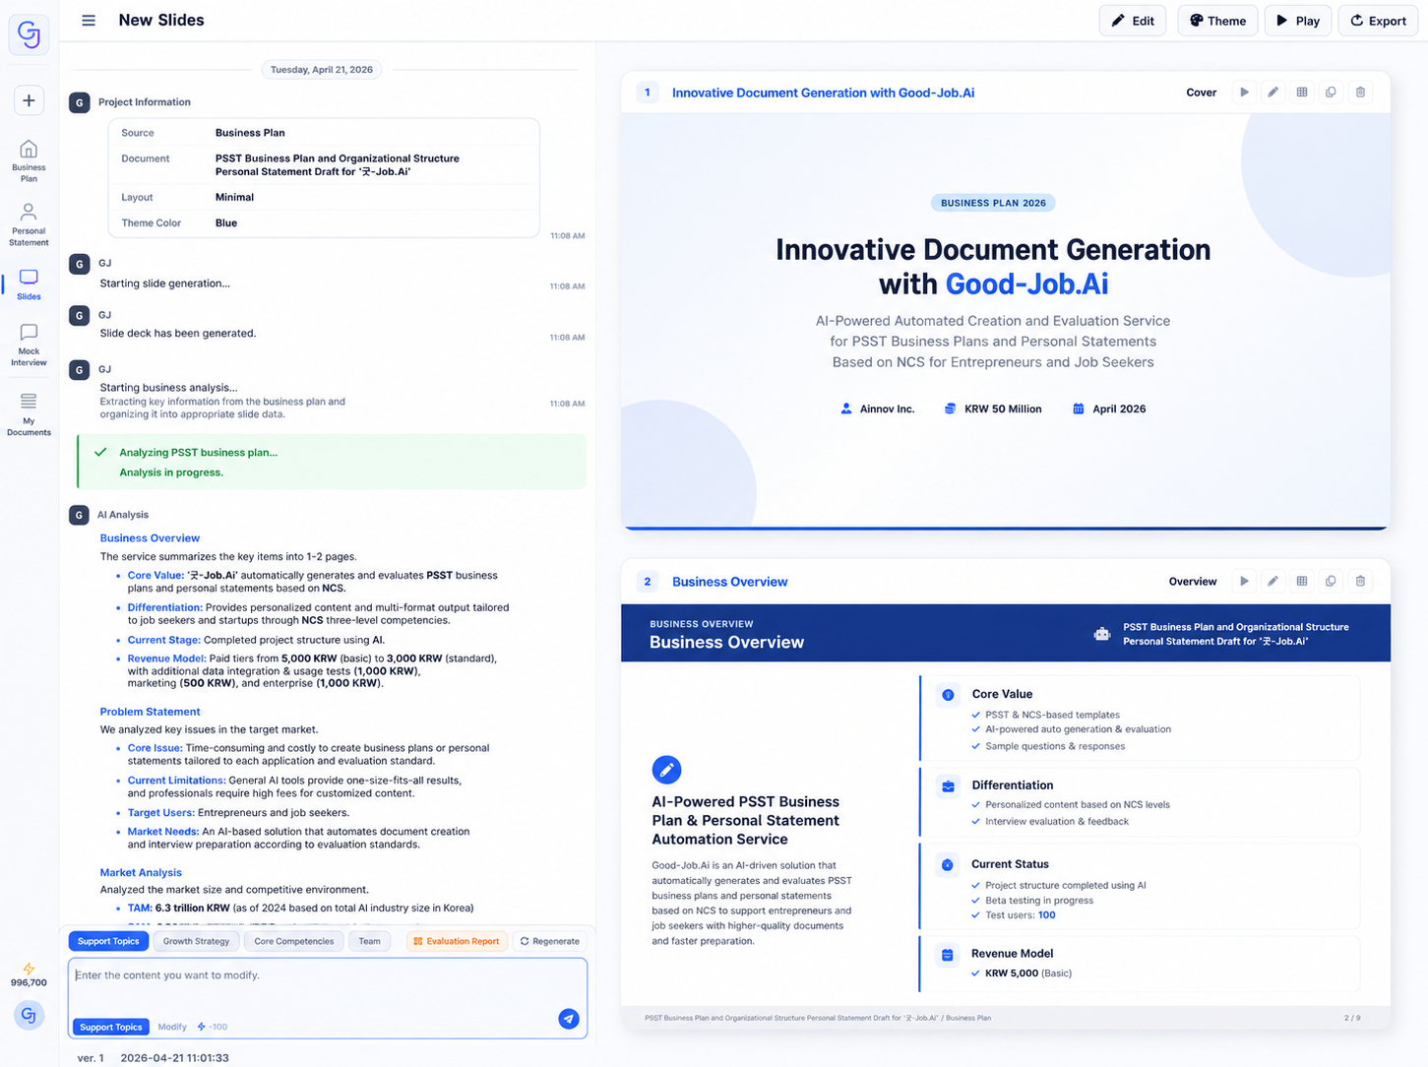Click the Cover label on slide 1
This screenshot has height=1067, width=1428.
tap(1201, 93)
